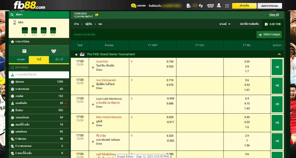Click the transfer funds arrows icon
The width and height of the screenshot is (296, 158).
point(201,6)
